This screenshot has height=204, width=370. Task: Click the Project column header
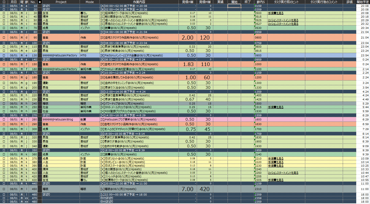61,2
